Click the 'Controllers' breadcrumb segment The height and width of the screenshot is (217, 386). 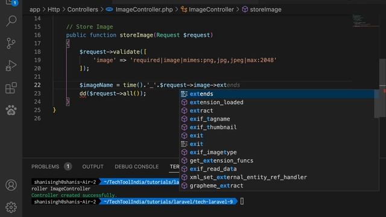tap(83, 10)
